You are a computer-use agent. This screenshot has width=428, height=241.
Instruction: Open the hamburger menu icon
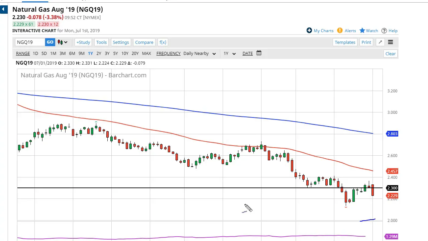391,42
